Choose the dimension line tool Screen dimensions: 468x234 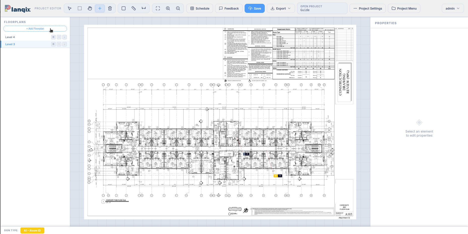(x=144, y=8)
